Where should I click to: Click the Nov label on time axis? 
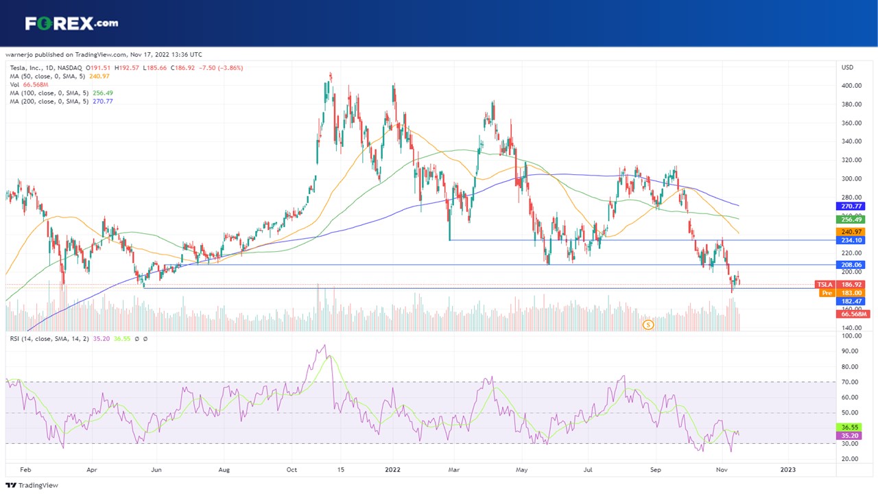[x=722, y=470]
